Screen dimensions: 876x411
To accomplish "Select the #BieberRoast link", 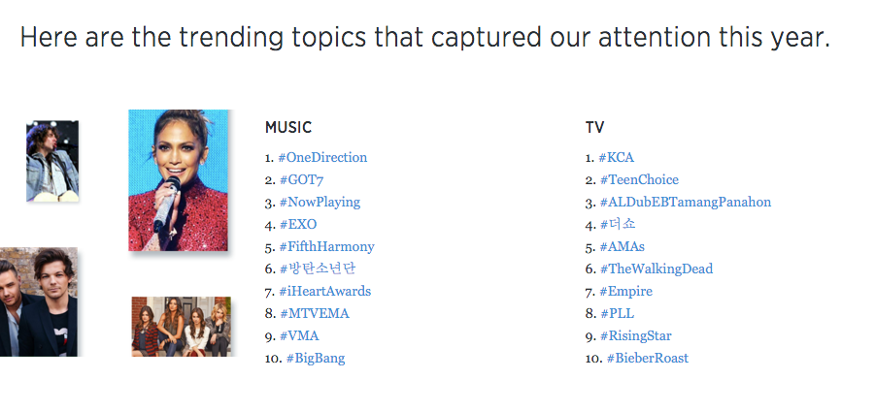I will [648, 358].
